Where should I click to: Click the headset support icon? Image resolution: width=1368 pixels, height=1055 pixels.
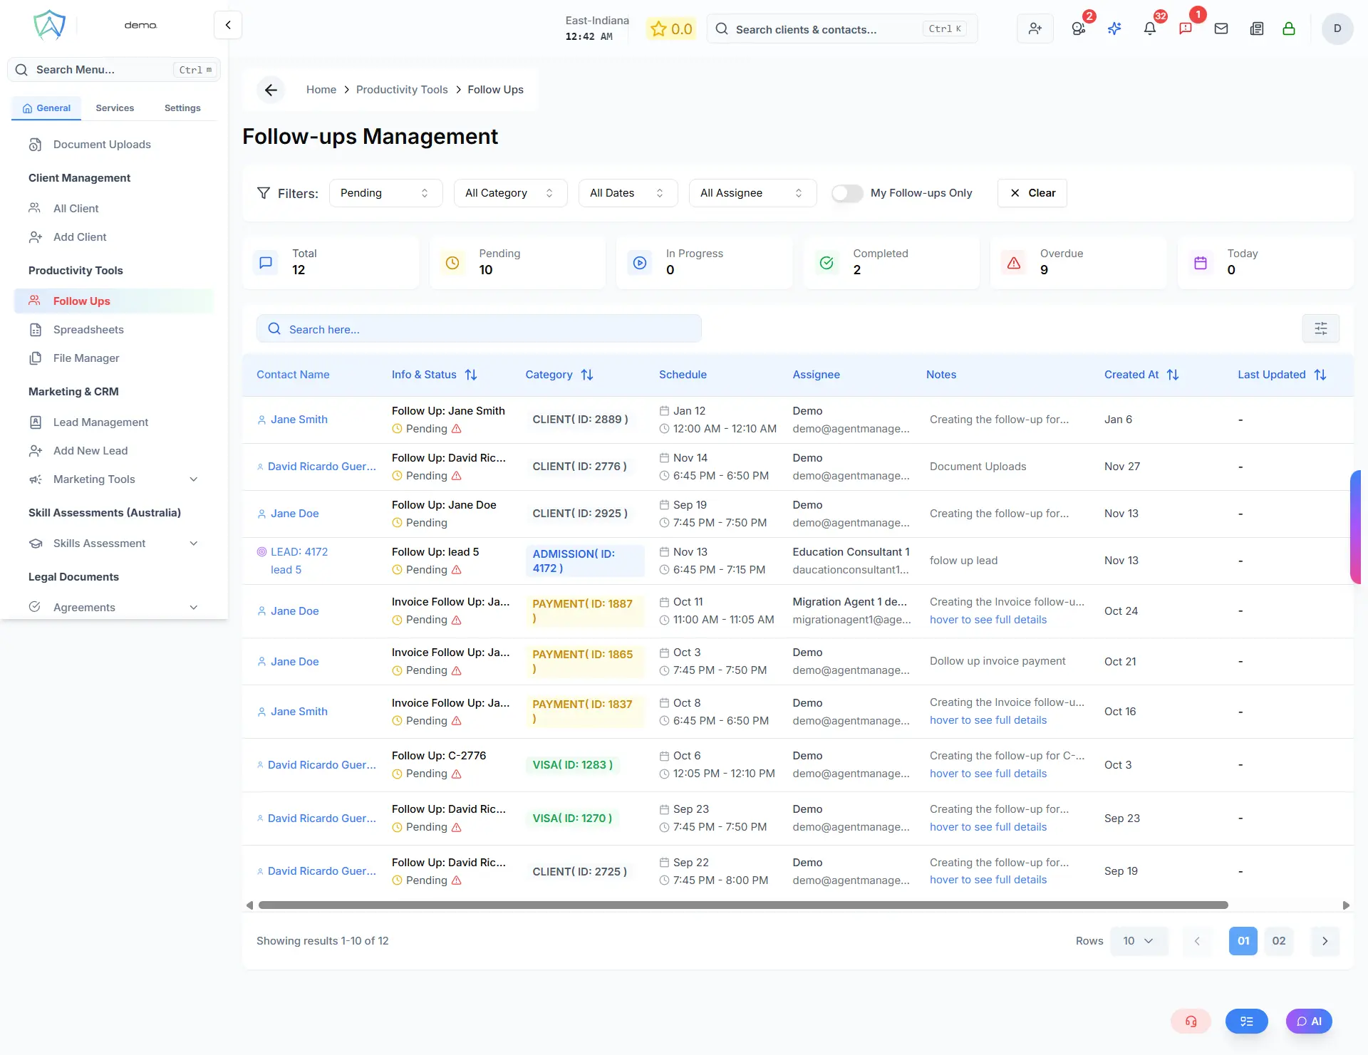click(x=1191, y=1021)
